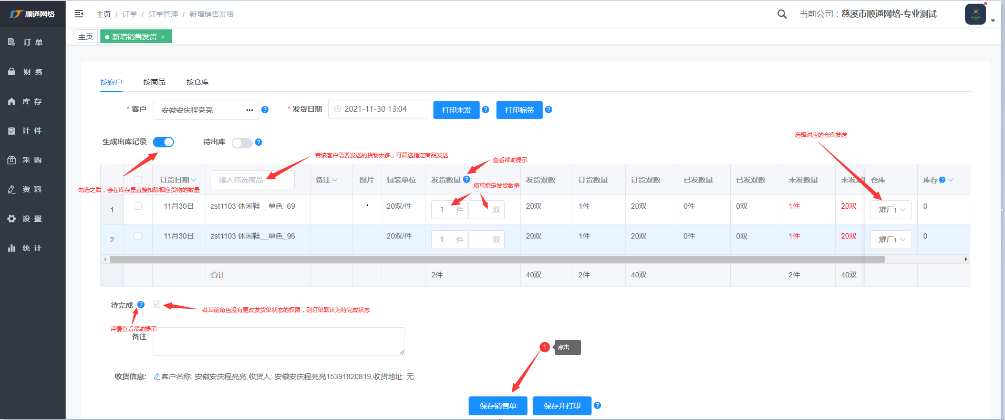Image resolution: width=1005 pixels, height=420 pixels.
Task: Click the table's horizontal scrollbar
Action: tap(496, 259)
